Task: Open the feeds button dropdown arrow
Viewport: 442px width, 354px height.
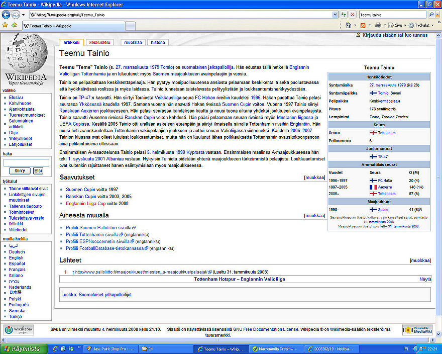Action: [370, 25]
